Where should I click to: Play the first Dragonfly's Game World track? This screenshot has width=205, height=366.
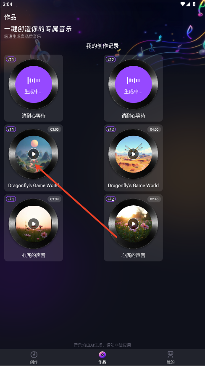[x=34, y=154]
